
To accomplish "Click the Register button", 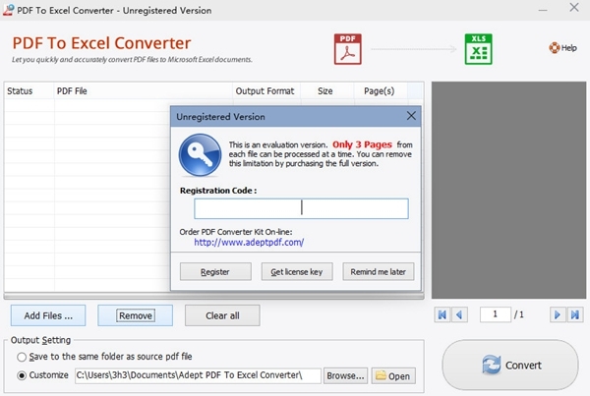I will coord(215,271).
